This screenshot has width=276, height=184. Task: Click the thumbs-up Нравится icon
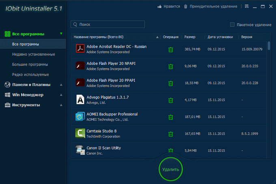(x=160, y=6)
